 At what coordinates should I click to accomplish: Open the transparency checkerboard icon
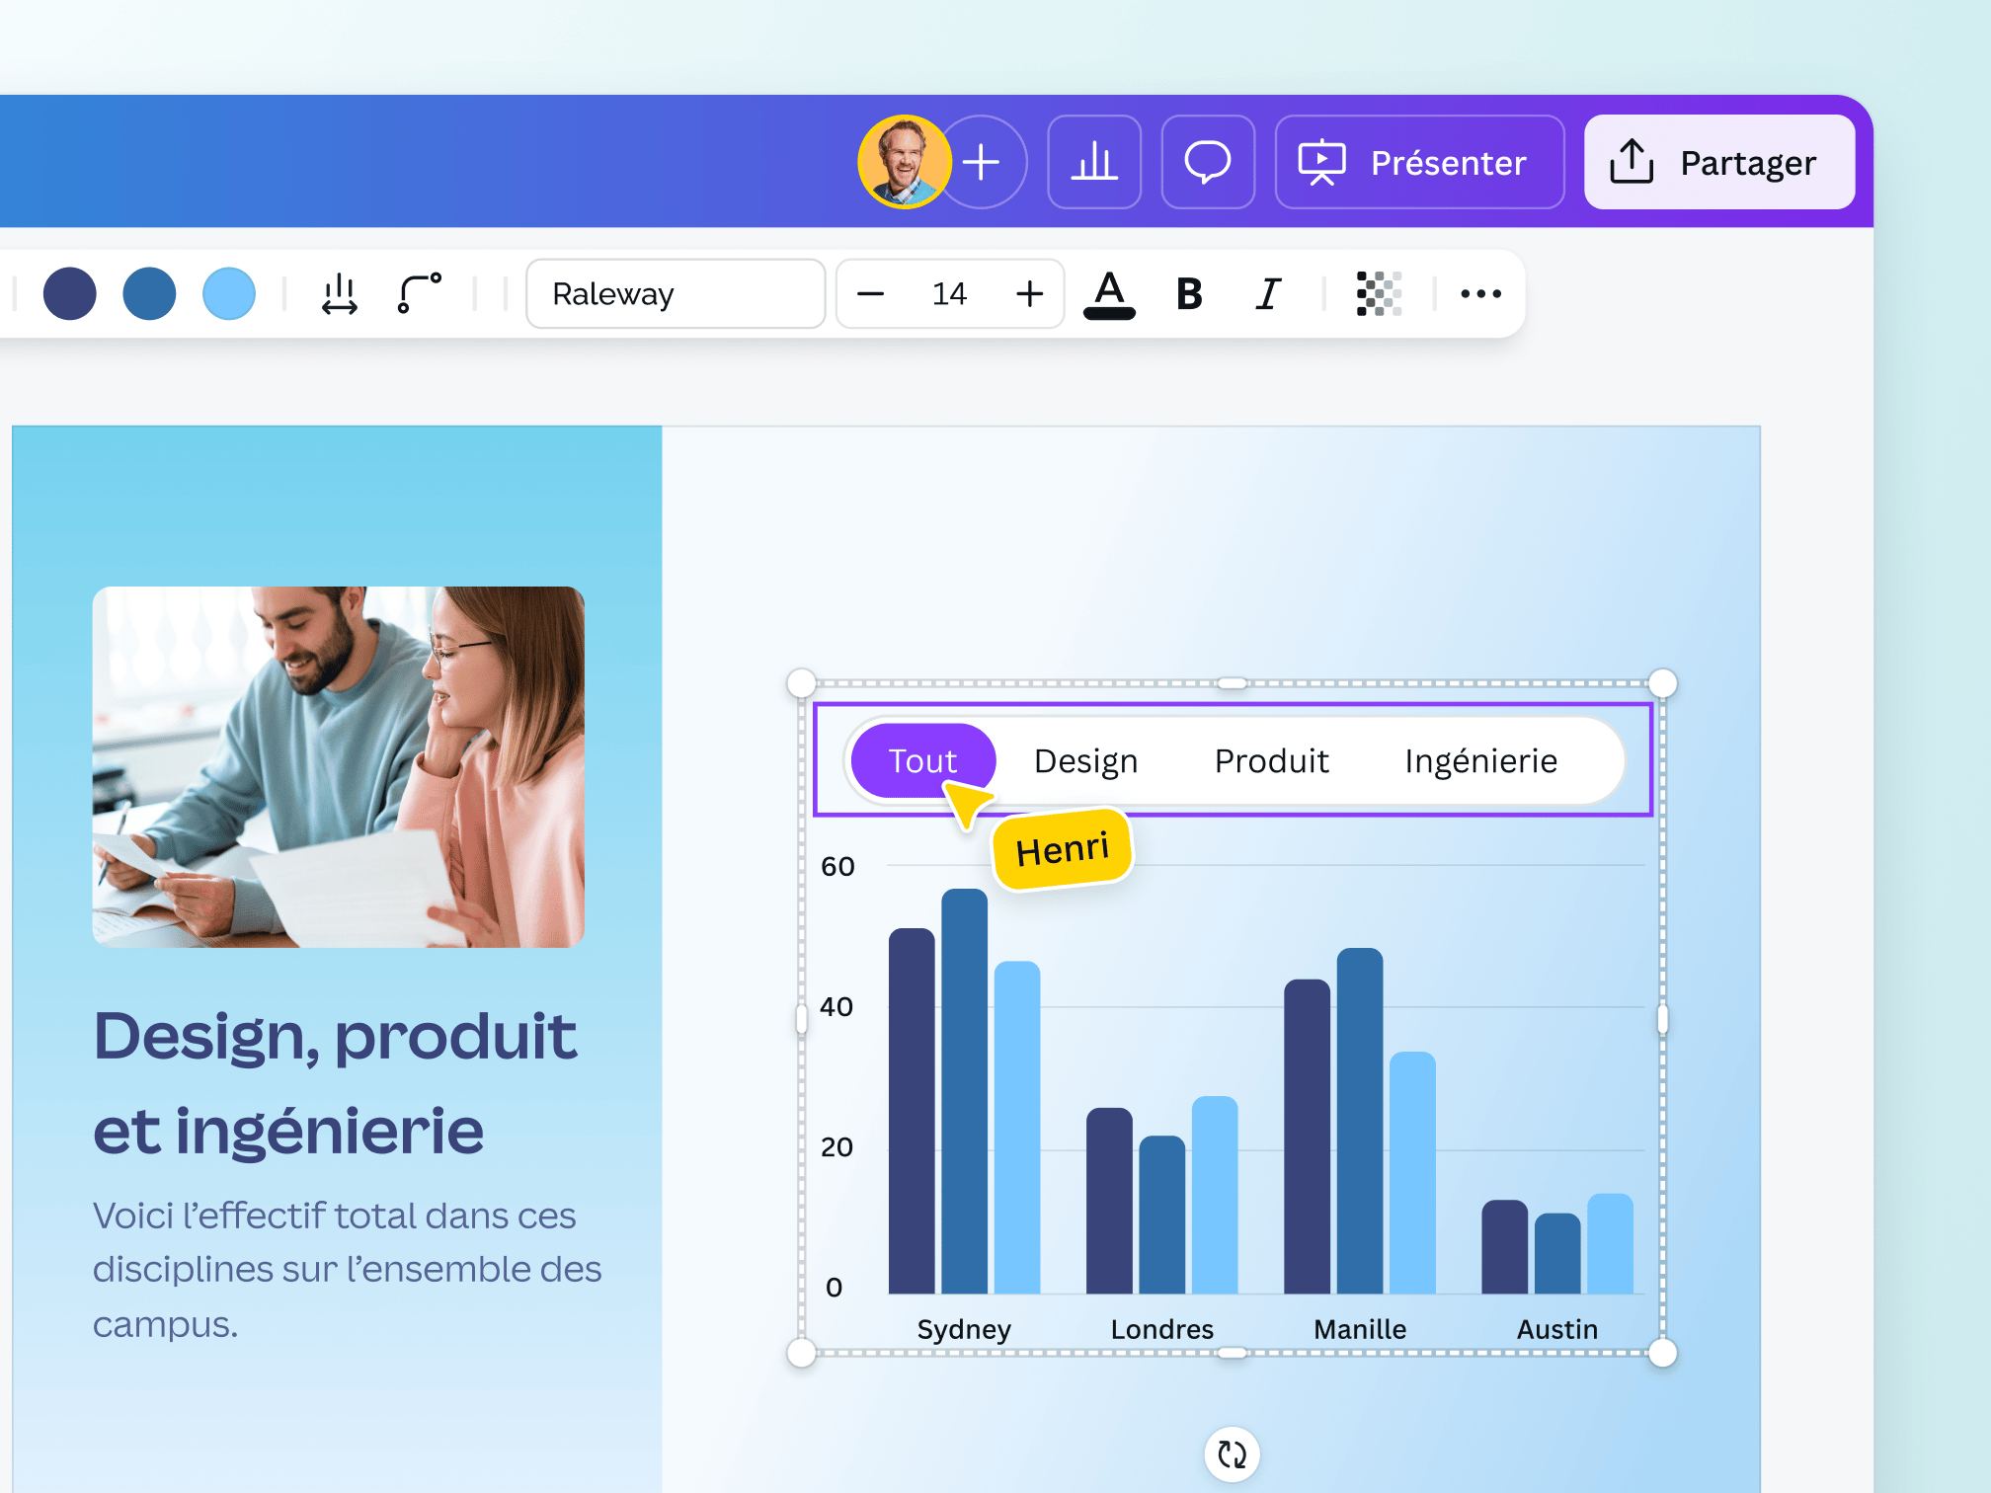point(1379,293)
